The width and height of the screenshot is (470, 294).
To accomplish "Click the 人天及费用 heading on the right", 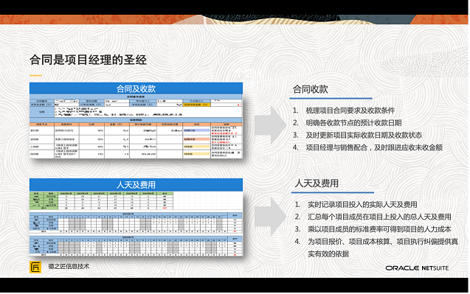I will pyautogui.click(x=317, y=183).
